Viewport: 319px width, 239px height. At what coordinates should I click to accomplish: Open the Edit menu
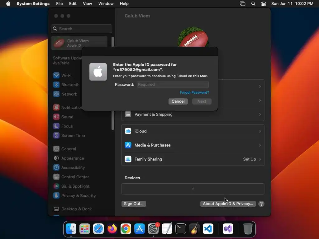pos(73,4)
